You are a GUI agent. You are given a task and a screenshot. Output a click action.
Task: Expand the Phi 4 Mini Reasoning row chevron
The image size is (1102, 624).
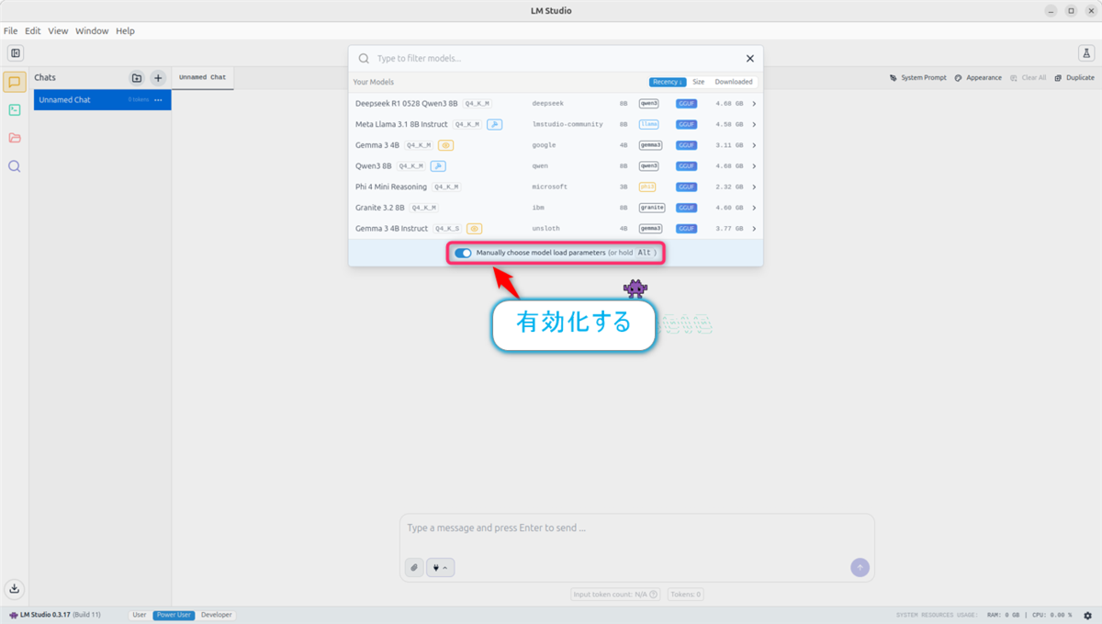[754, 187]
